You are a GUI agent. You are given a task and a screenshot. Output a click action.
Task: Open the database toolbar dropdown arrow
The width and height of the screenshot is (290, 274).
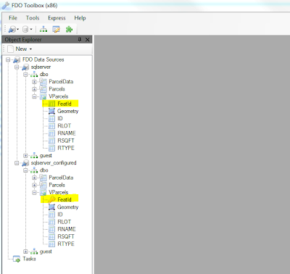31,30
